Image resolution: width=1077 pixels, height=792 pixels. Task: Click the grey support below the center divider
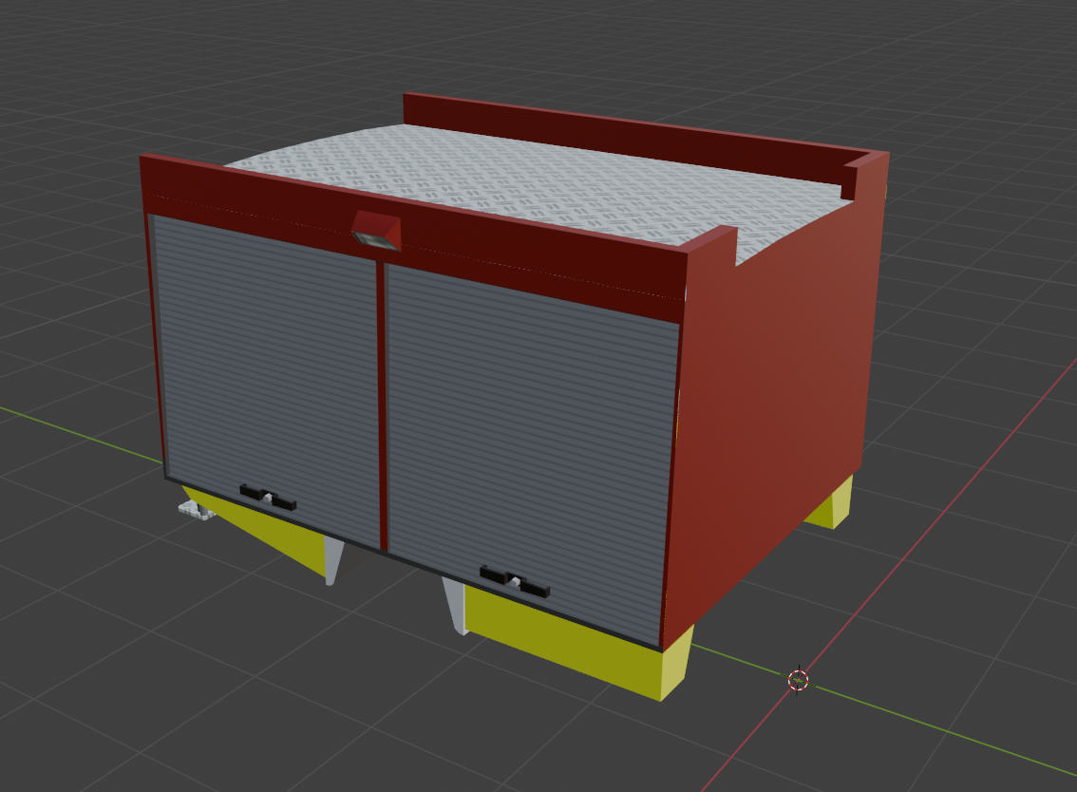pyautogui.click(x=332, y=560)
